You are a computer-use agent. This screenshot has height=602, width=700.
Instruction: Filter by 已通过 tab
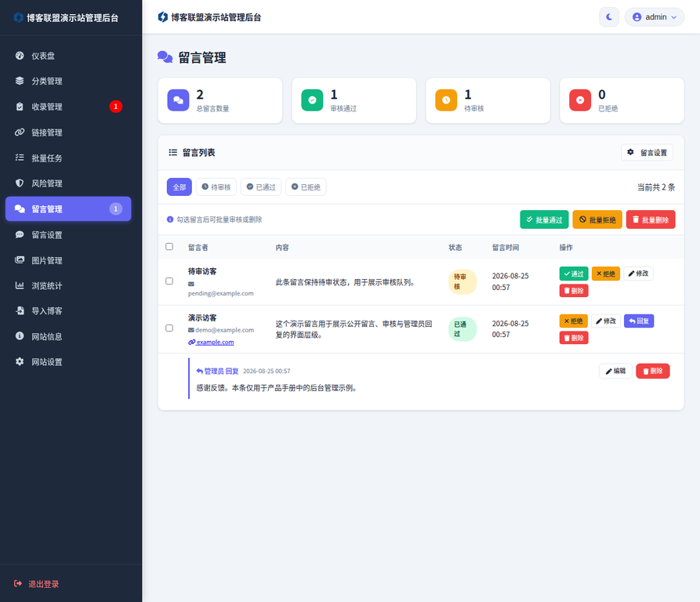261,187
